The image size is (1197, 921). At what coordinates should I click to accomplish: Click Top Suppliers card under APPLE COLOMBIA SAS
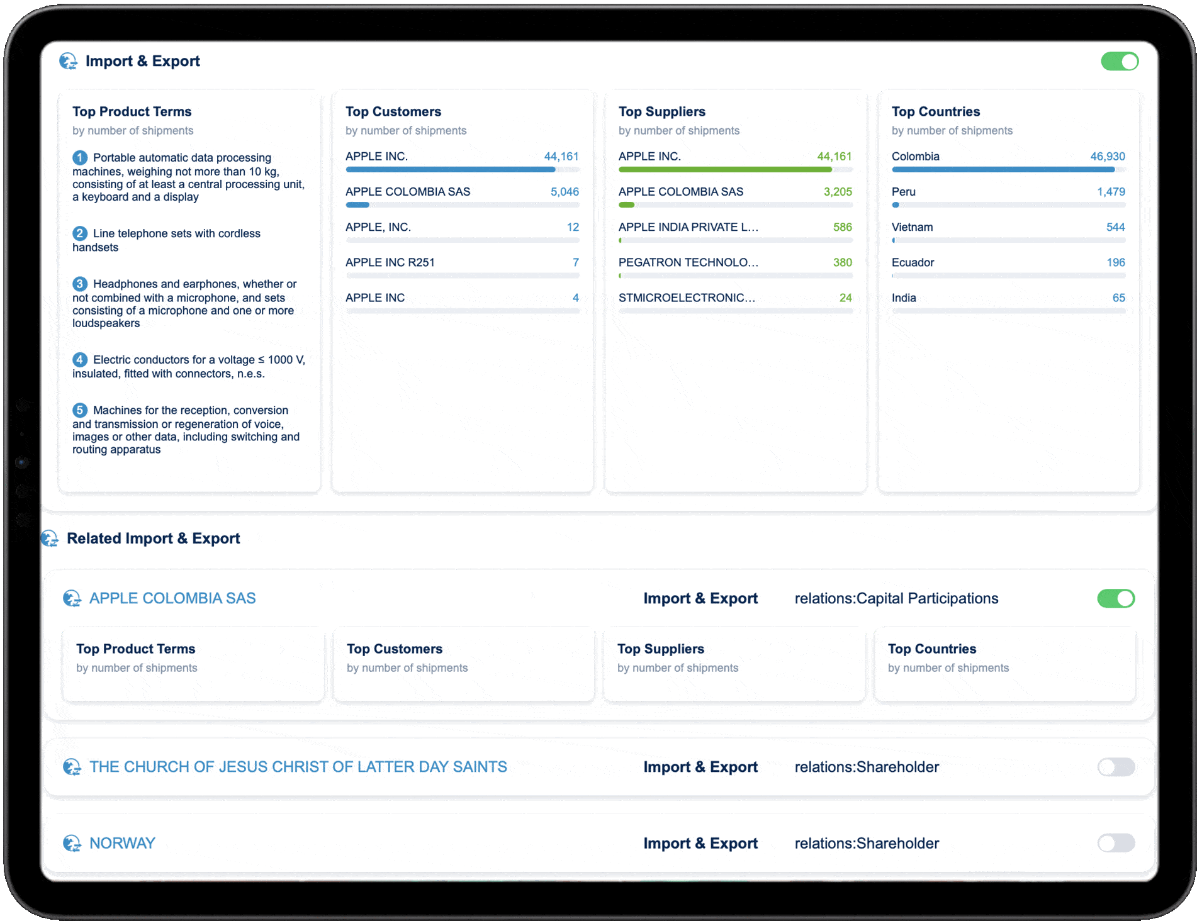[x=734, y=664]
